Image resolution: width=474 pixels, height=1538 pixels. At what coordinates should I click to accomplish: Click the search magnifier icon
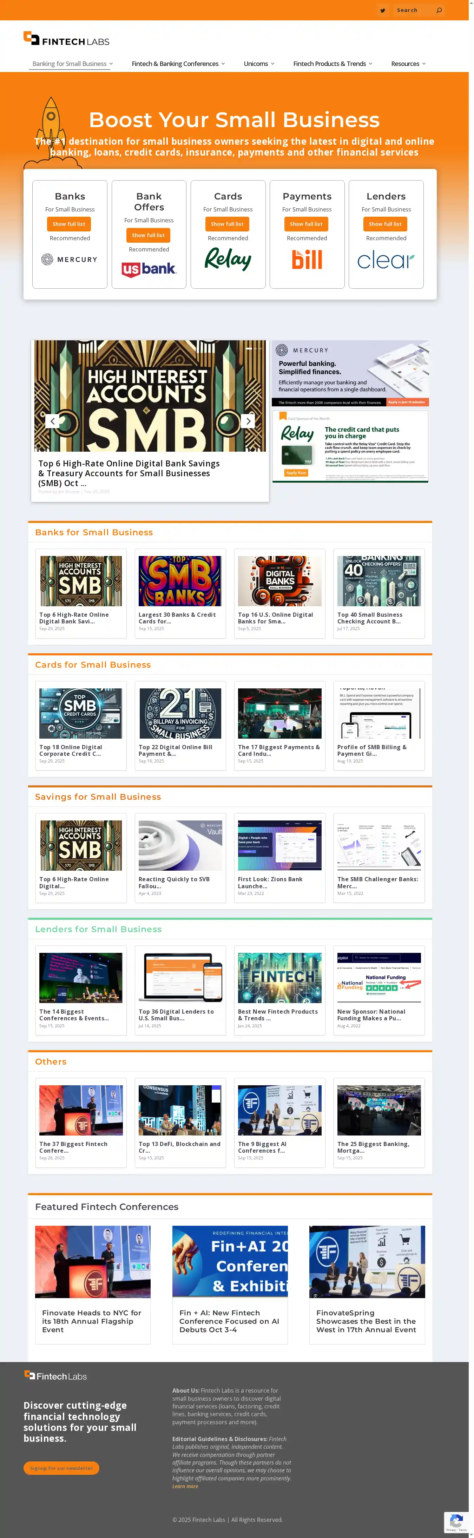tap(439, 10)
